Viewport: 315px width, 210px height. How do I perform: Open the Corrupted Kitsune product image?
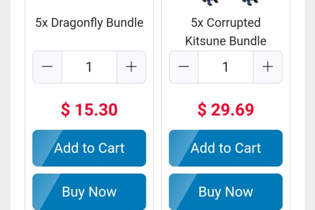click(230, 3)
